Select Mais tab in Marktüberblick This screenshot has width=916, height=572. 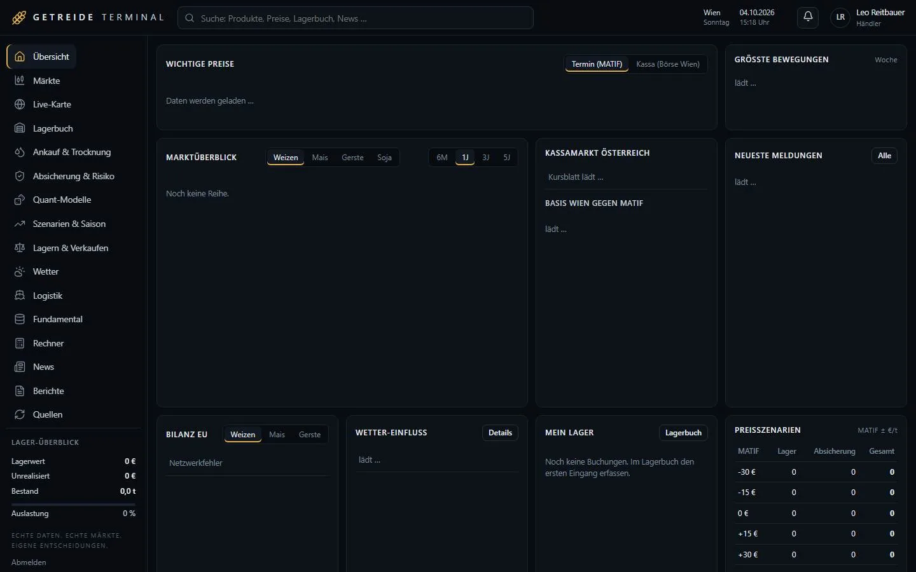pos(320,158)
